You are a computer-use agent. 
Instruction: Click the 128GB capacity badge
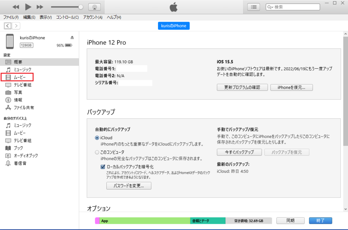point(27,45)
